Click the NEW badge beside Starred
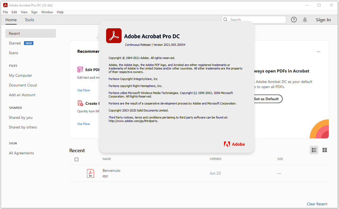This screenshot has height=209, width=339. pyautogui.click(x=29, y=43)
